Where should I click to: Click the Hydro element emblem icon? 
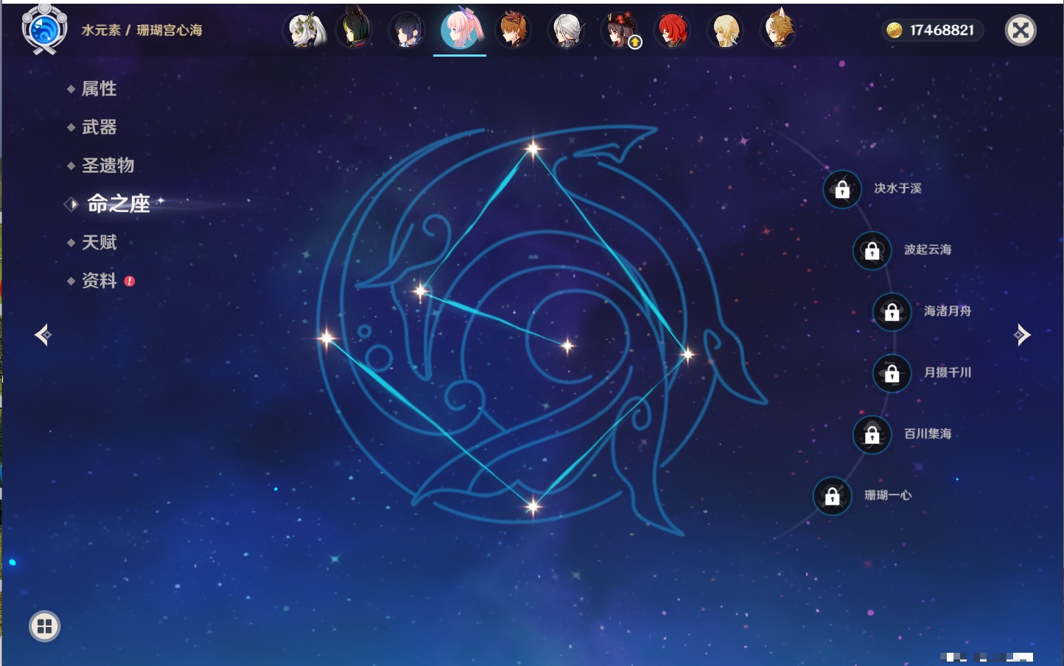tap(44, 29)
